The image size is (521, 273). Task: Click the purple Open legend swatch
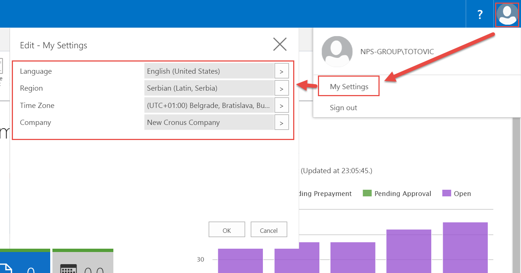coord(447,193)
